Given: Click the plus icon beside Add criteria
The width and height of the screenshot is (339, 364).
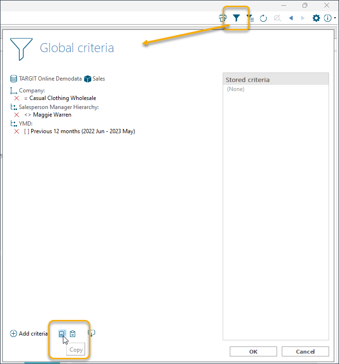Looking at the screenshot, I should pyautogui.click(x=13, y=334).
